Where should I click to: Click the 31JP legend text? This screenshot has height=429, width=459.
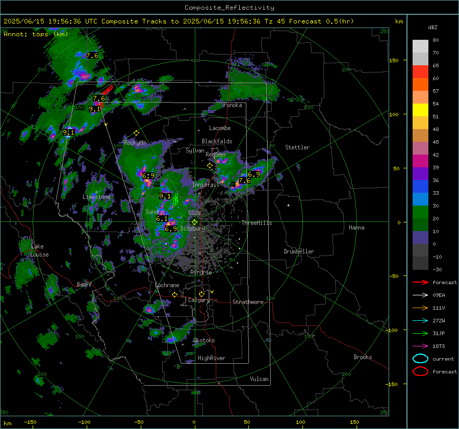point(439,333)
